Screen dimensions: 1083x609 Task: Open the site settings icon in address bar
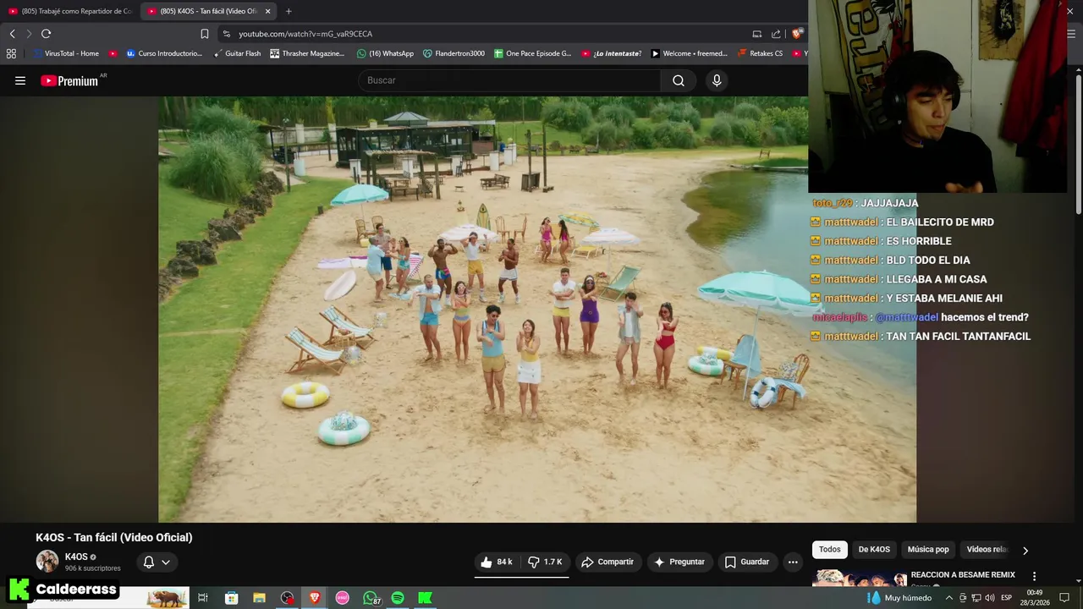[x=226, y=34]
